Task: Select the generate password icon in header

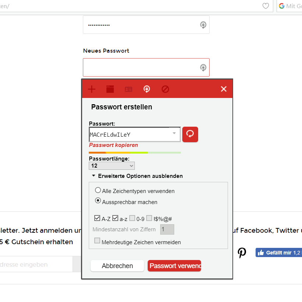Action: pos(147,89)
